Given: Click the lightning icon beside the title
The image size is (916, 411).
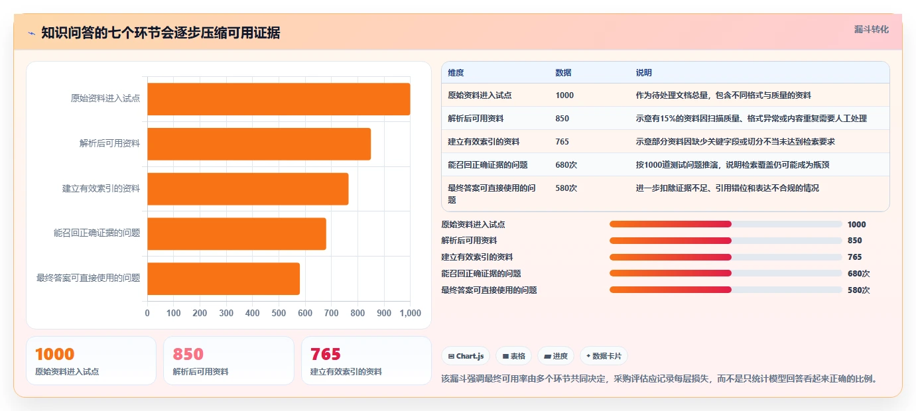Looking at the screenshot, I should (x=31, y=33).
